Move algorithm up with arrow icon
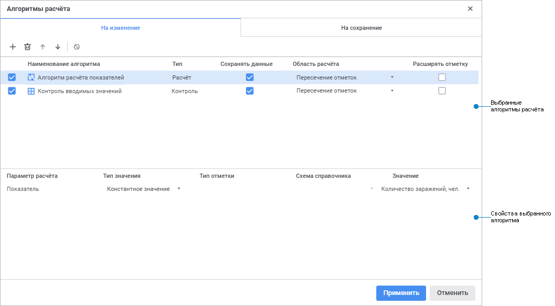 (x=43, y=47)
